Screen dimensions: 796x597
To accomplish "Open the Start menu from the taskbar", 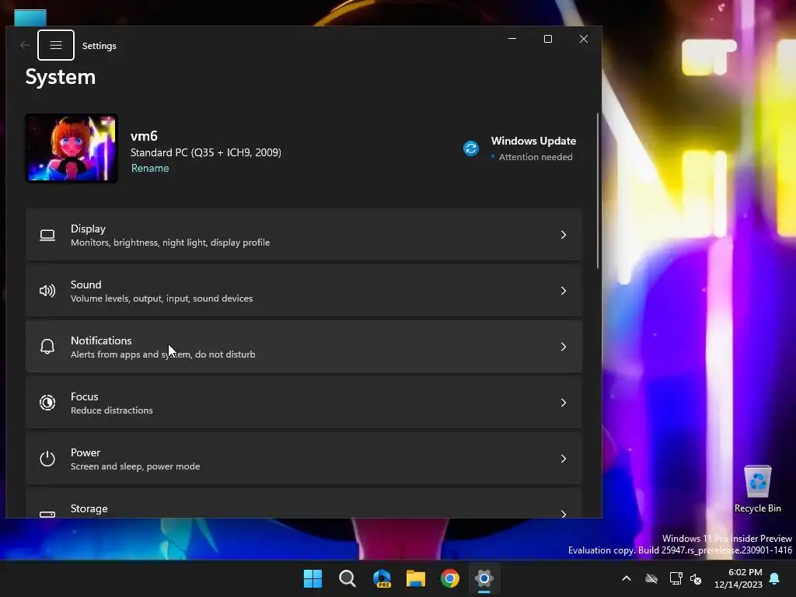I will (x=312, y=578).
